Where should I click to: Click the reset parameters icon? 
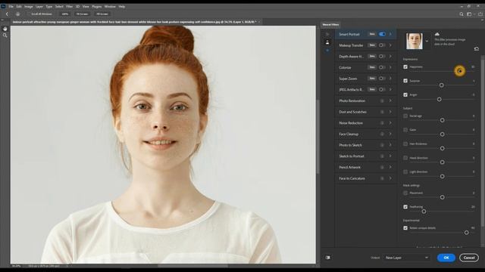click(477, 48)
